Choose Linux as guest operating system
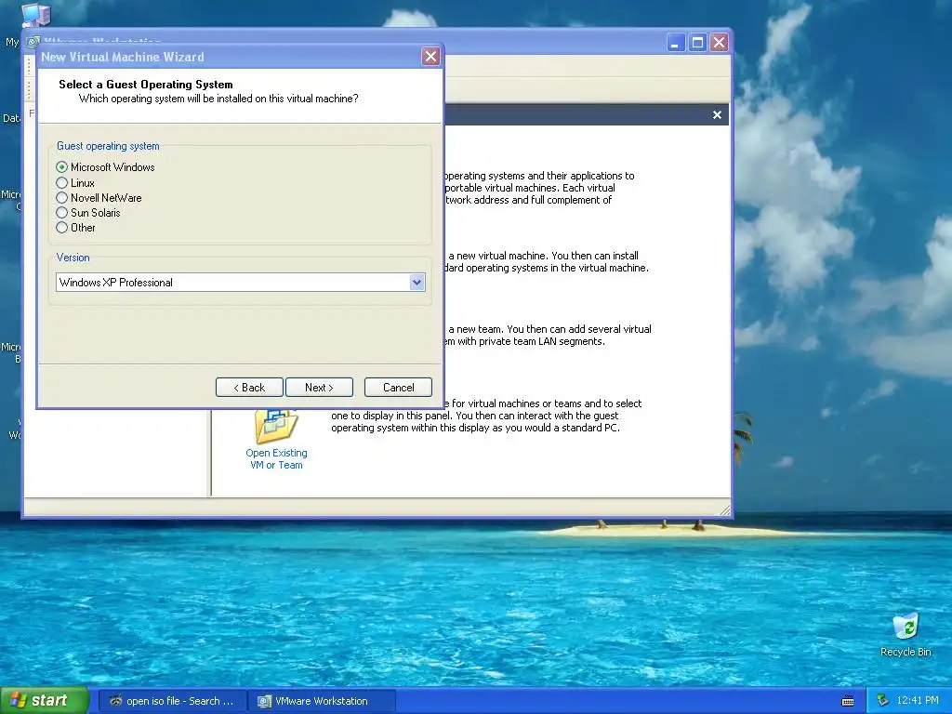The image size is (952, 714). 61,183
